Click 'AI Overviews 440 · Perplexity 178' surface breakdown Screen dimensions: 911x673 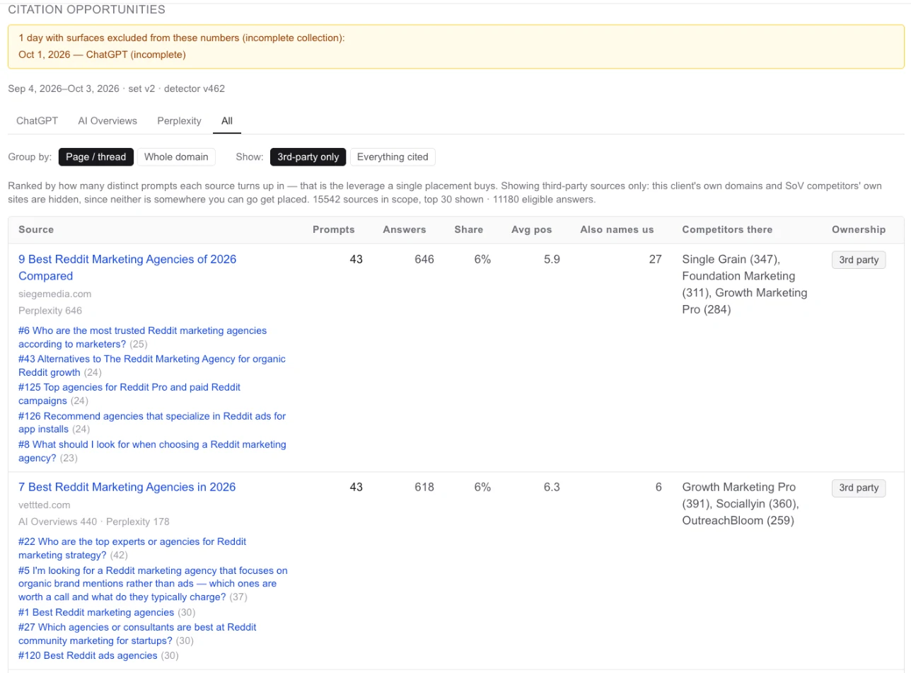94,522
